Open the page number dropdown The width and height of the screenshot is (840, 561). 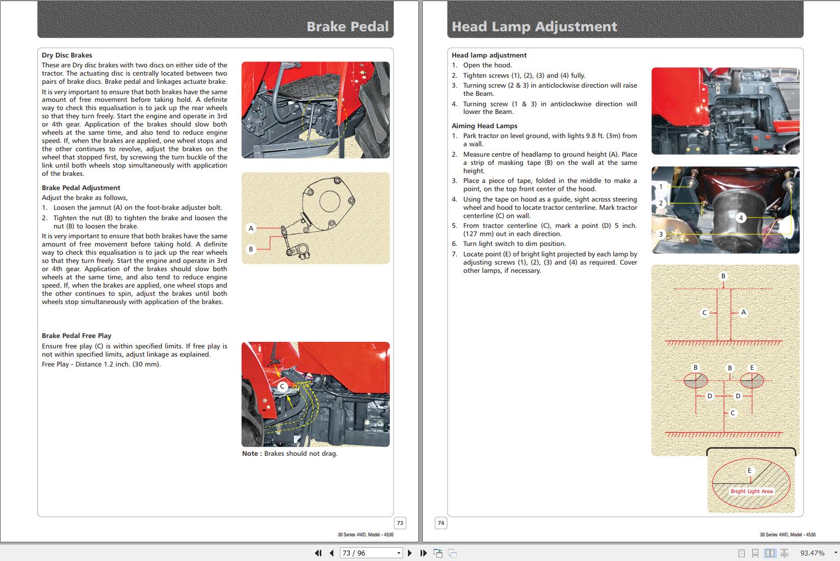pyautogui.click(x=398, y=553)
